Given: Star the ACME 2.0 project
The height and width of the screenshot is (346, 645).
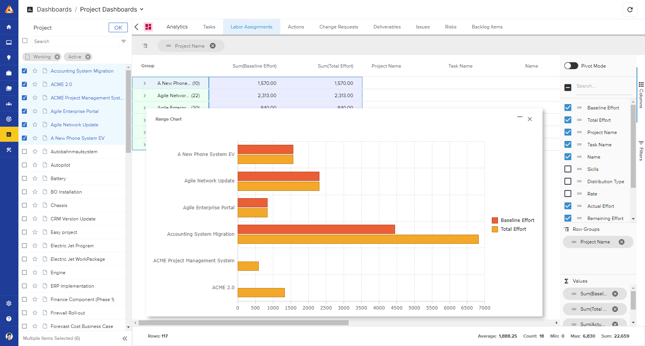Looking at the screenshot, I should [35, 84].
